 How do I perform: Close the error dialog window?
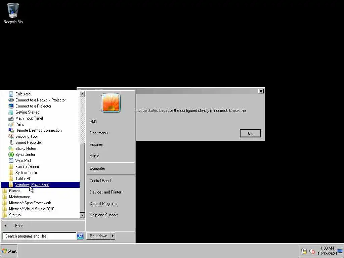tap(261, 91)
